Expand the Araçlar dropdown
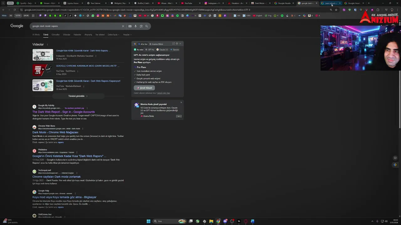Image resolution: width=401 pixels, height=225 pixels. click(x=127, y=35)
